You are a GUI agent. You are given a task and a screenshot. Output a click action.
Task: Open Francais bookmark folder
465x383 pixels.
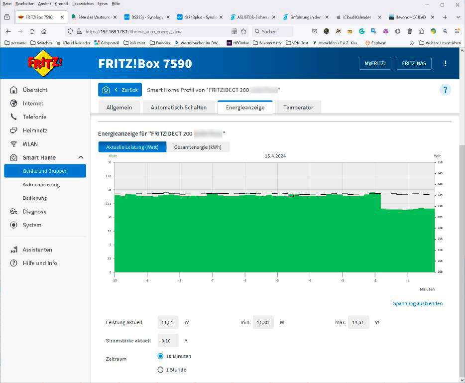pyautogui.click(x=160, y=43)
